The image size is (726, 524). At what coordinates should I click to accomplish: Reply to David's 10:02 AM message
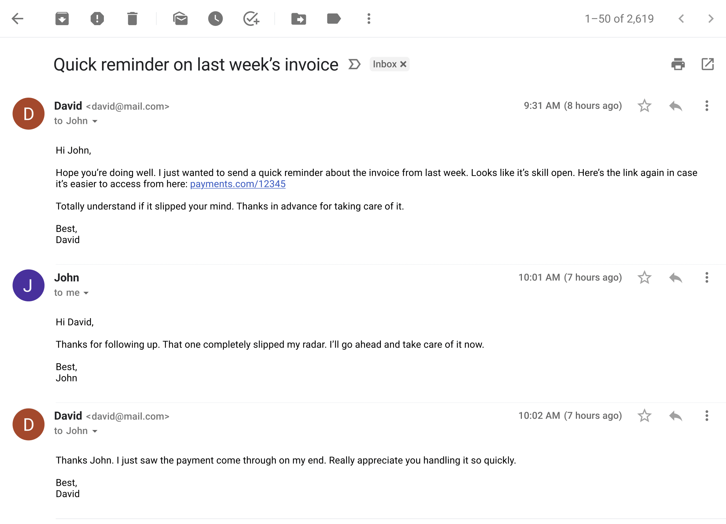[x=676, y=416]
